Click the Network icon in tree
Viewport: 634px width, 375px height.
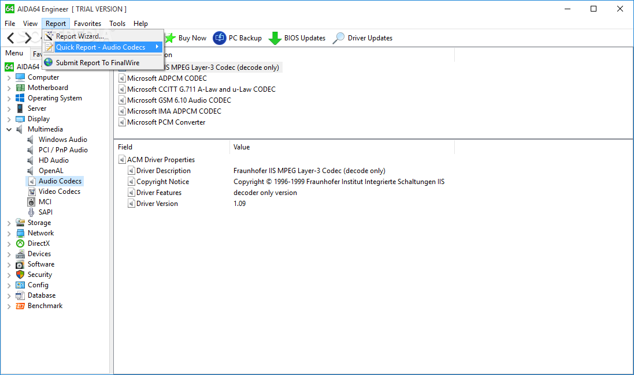[20, 233]
